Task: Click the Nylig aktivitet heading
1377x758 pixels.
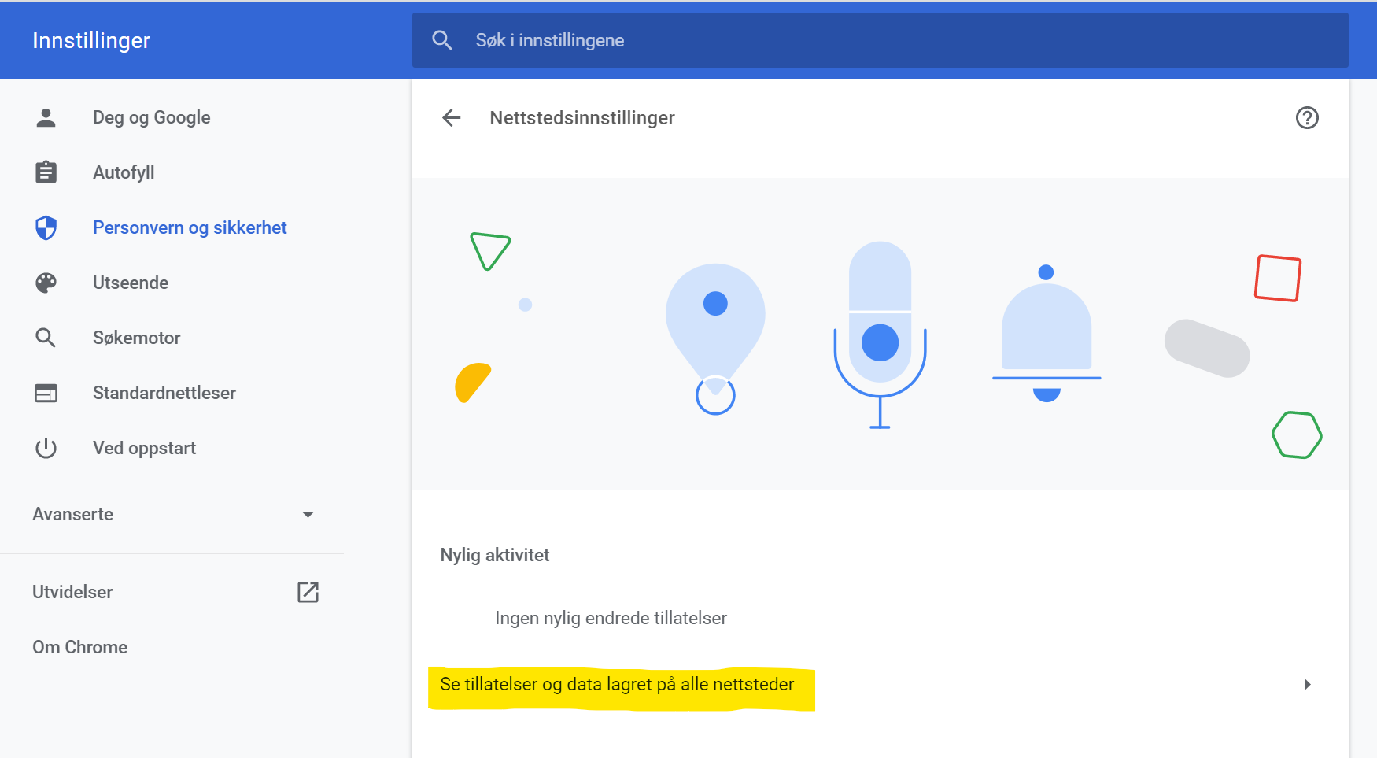Action: 495,555
